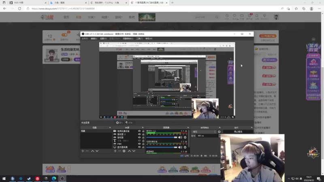Mute the first audio mixer channel speaker
The height and width of the screenshot is (182, 324).
pos(180,138)
